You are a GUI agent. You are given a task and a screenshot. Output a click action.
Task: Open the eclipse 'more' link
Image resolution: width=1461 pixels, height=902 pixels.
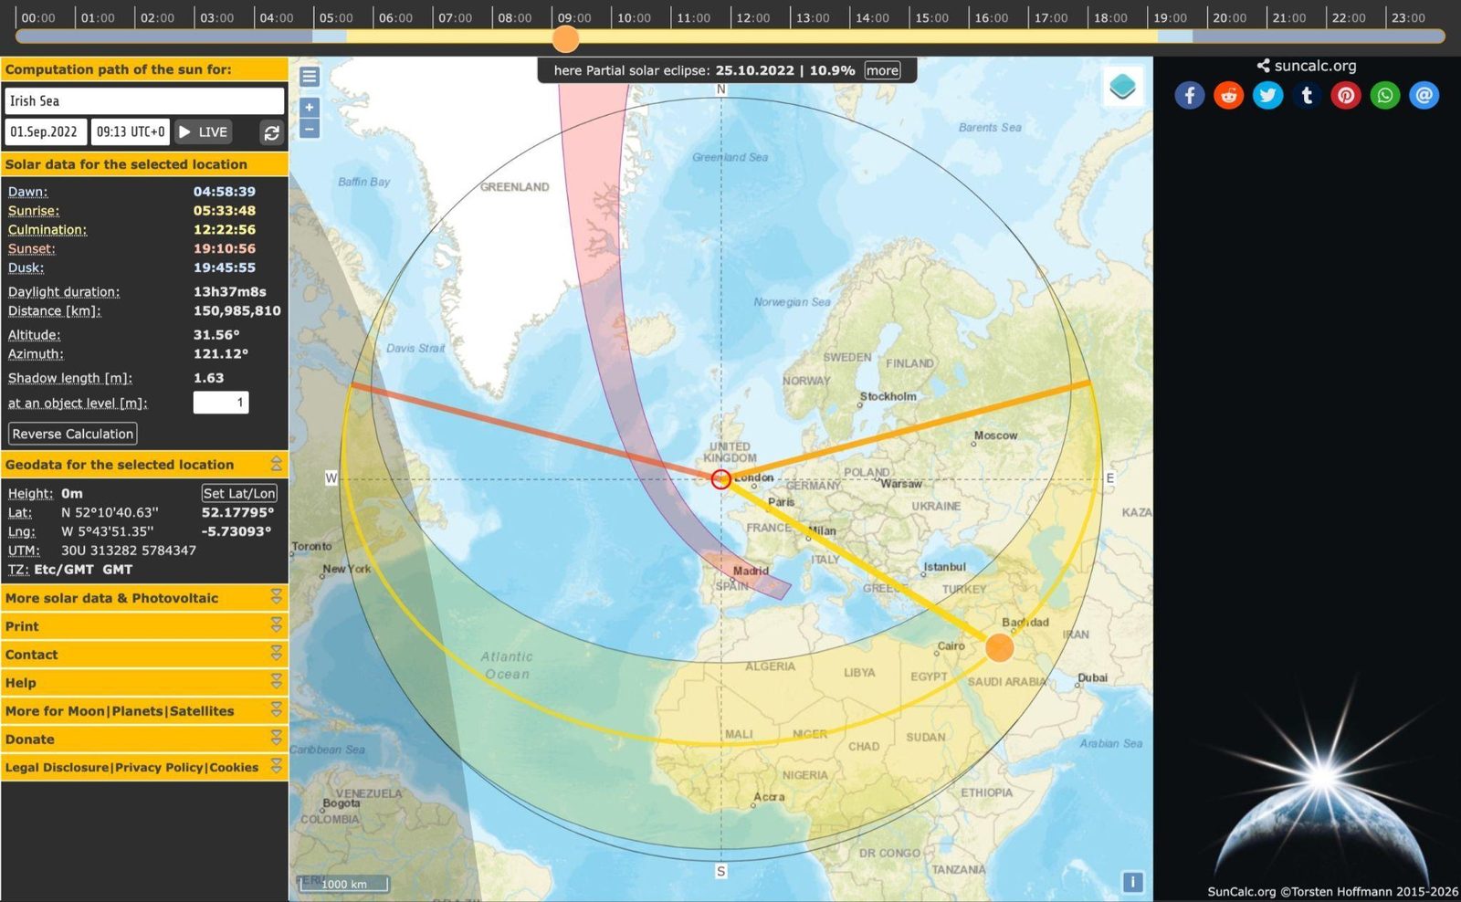click(x=882, y=70)
